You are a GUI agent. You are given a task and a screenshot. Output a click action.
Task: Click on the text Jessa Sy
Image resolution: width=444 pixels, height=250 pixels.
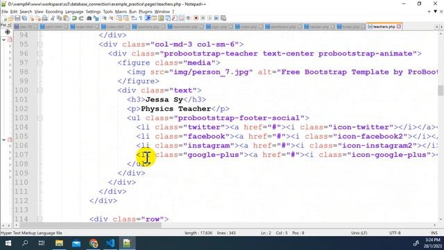[164, 100]
